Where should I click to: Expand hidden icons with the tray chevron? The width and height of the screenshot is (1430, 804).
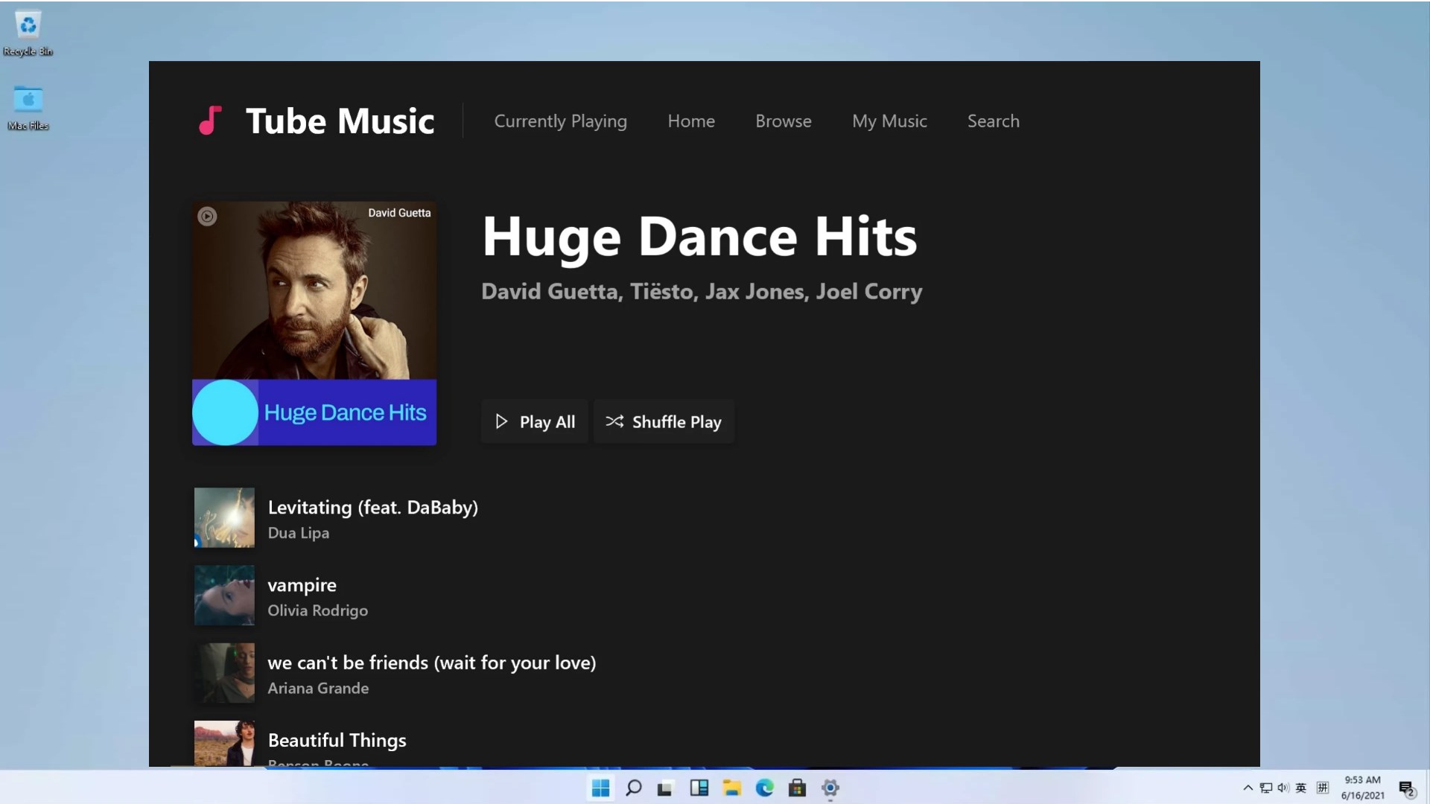[1247, 788]
